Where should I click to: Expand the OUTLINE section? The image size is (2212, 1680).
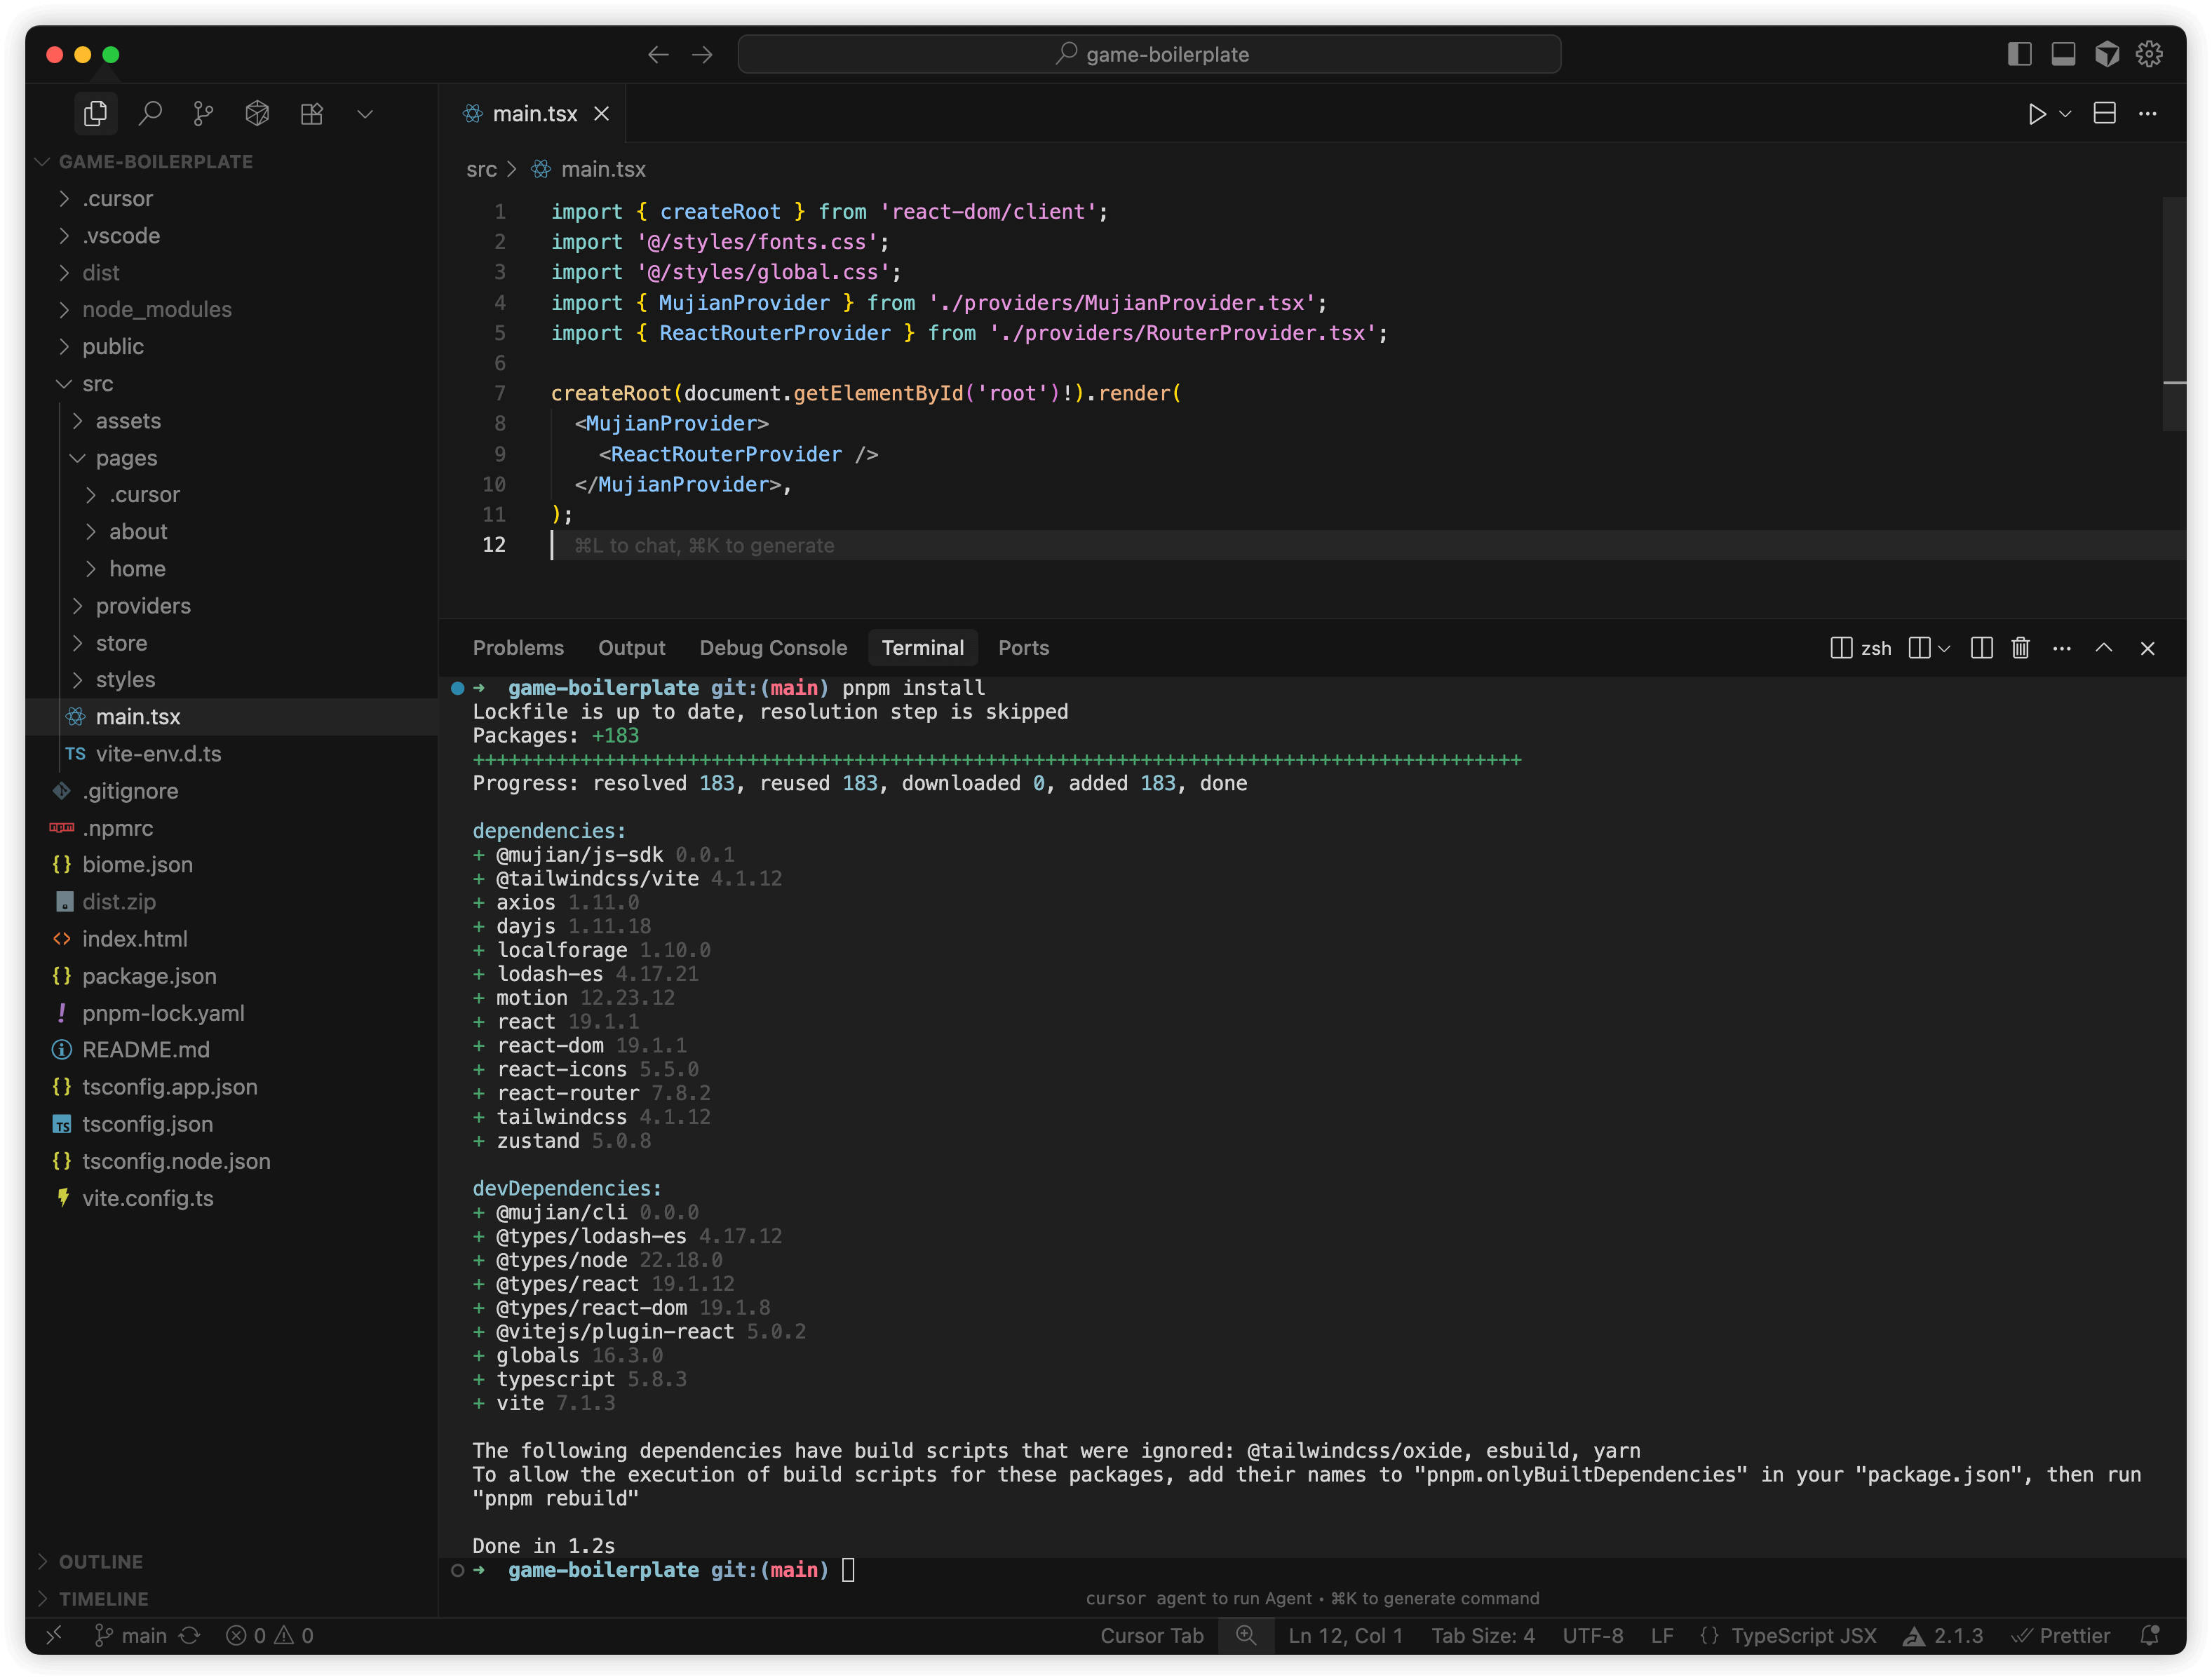pyautogui.click(x=100, y=1561)
